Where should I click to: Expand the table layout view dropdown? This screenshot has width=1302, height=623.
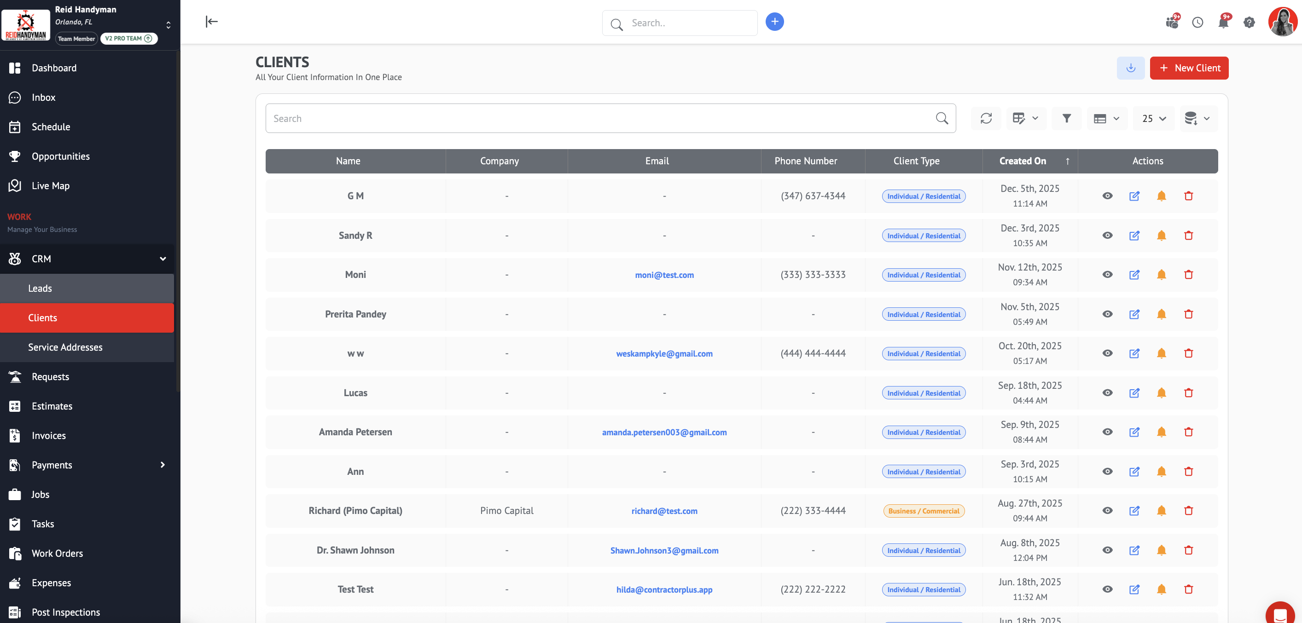(x=1106, y=118)
